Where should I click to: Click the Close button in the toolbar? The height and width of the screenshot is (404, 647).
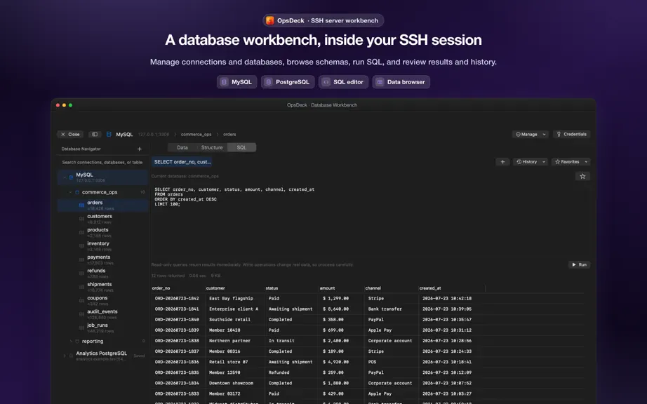(70, 135)
